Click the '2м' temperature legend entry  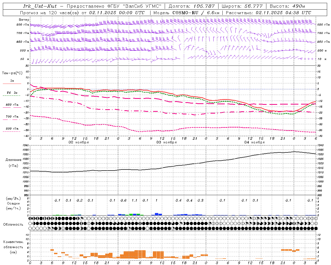12,81
